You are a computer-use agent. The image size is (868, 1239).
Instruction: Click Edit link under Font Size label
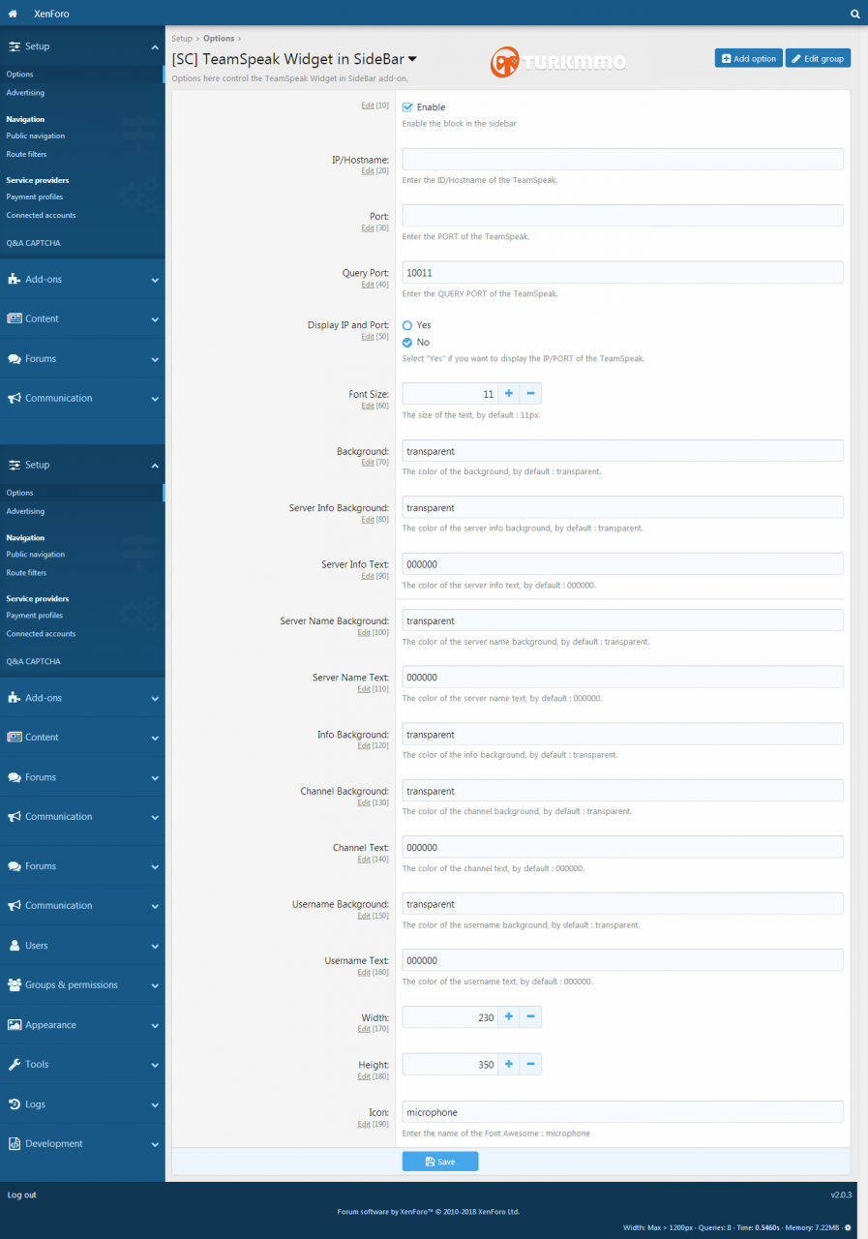click(x=367, y=406)
